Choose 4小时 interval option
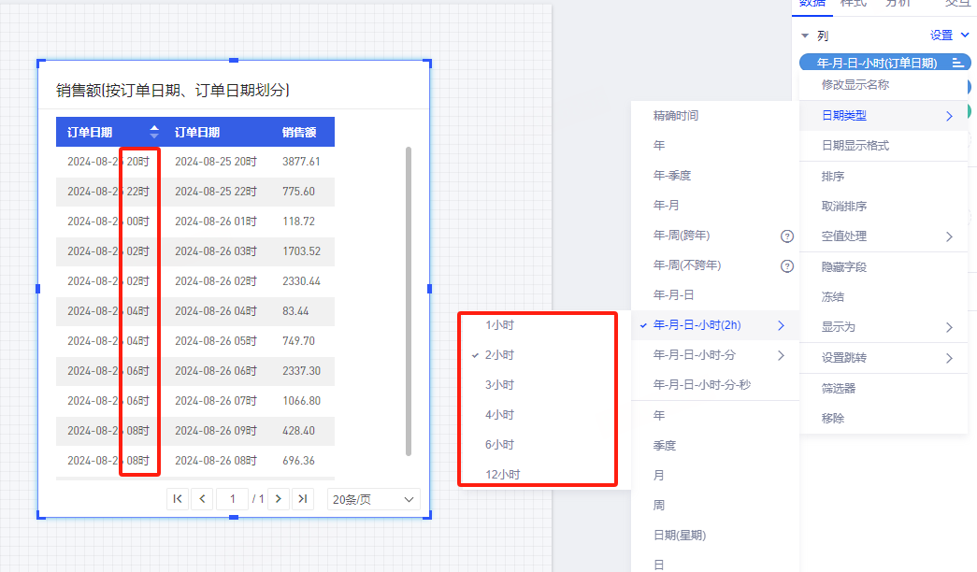The image size is (977, 572). (x=499, y=415)
